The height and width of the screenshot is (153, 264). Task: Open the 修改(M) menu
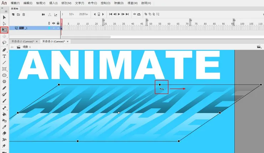tap(66, 3)
